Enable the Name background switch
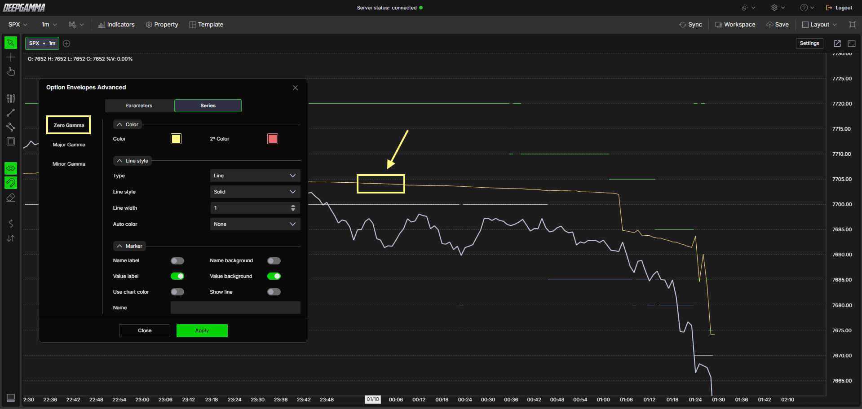This screenshot has width=862, height=409. [274, 261]
